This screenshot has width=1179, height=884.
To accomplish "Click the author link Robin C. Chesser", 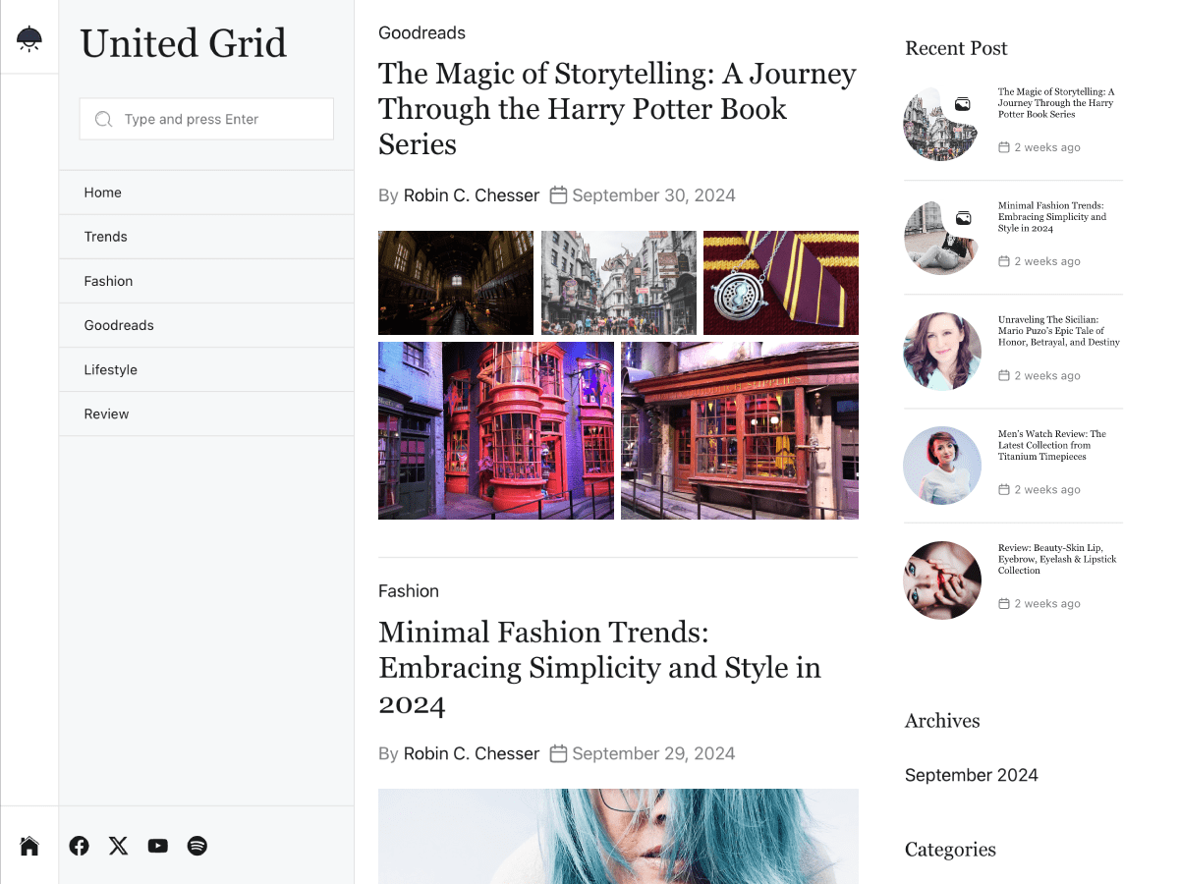I will click(471, 195).
